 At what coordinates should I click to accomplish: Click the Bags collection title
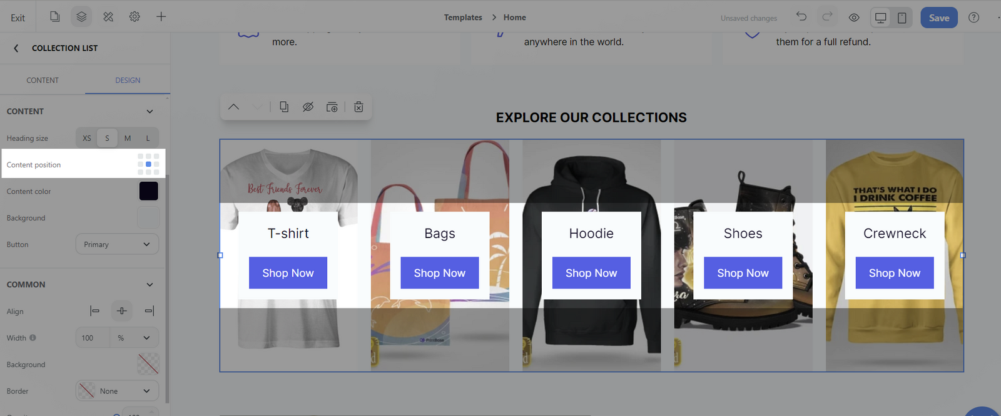(440, 234)
